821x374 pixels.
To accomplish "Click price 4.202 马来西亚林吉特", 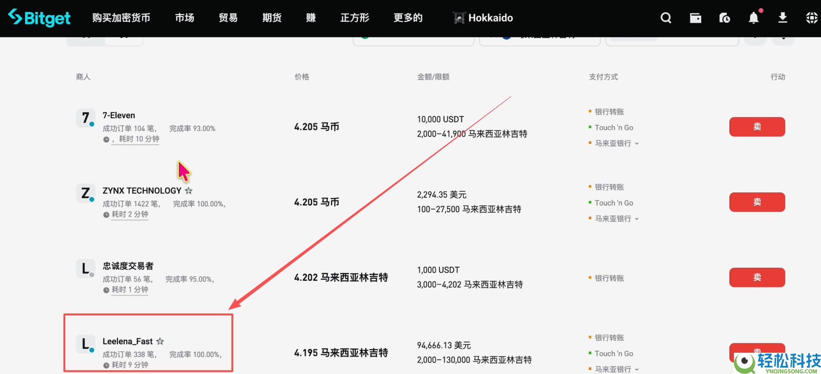I will pos(341,278).
